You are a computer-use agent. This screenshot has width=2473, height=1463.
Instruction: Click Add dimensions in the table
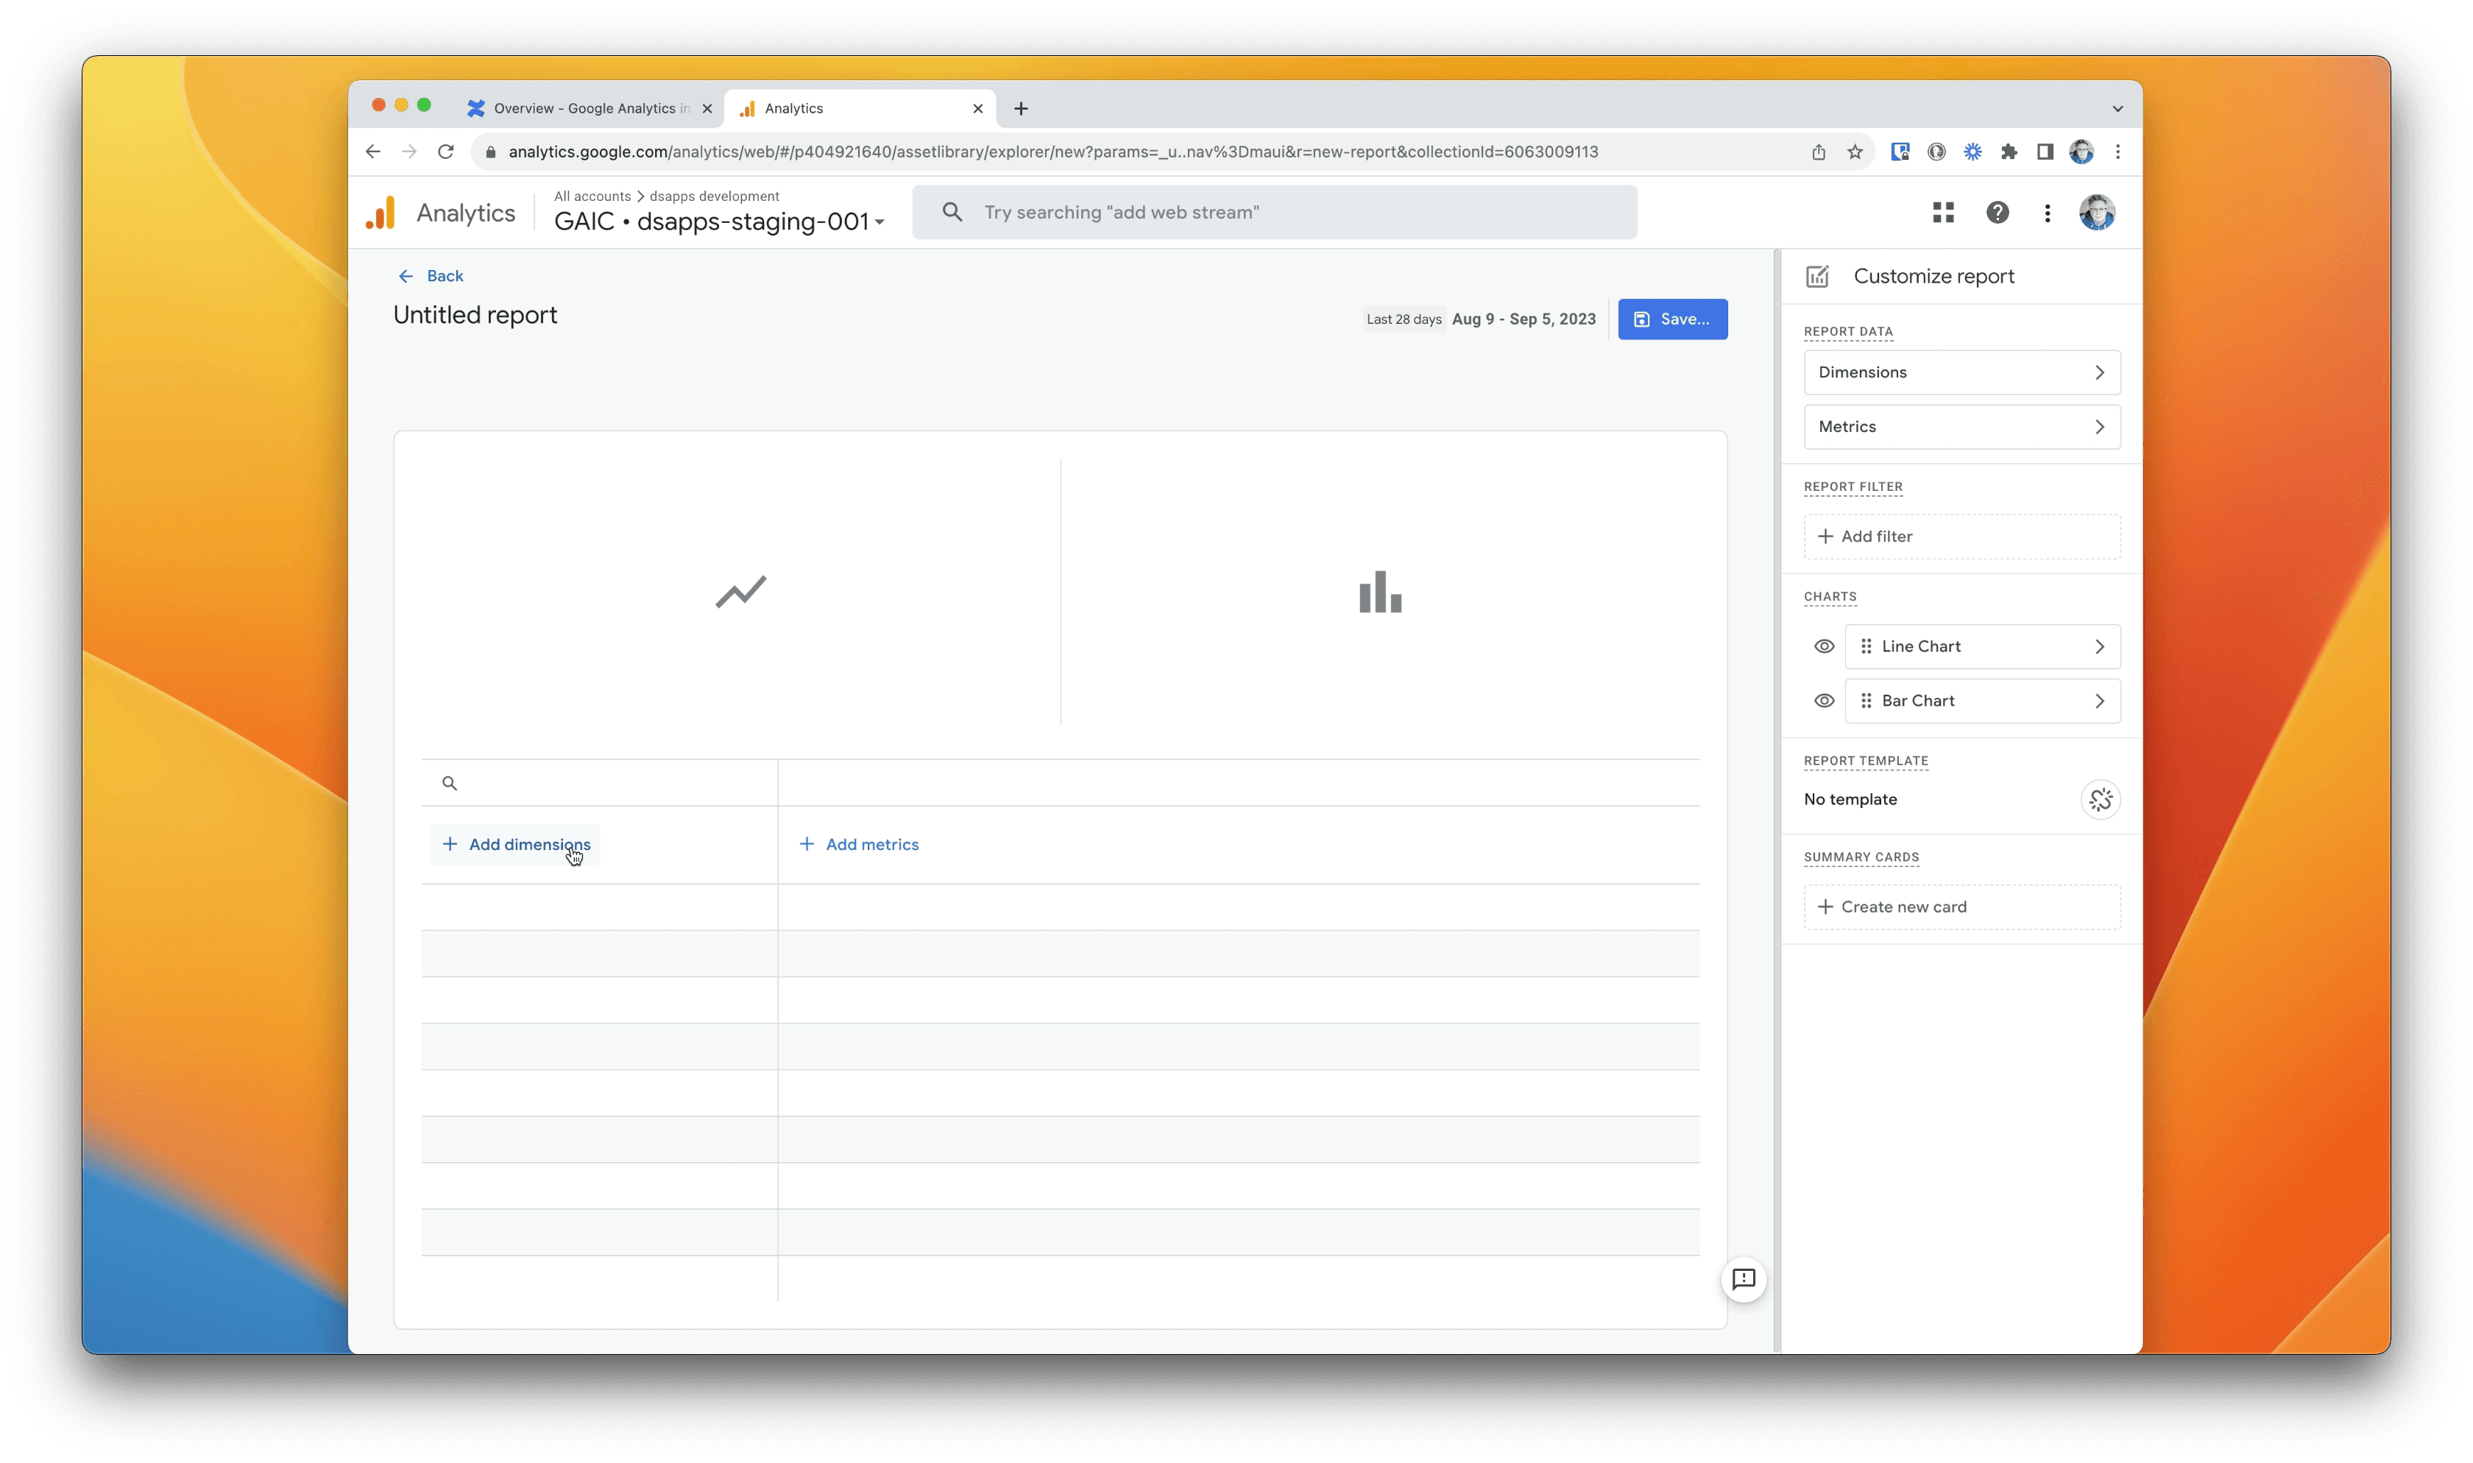point(515,844)
